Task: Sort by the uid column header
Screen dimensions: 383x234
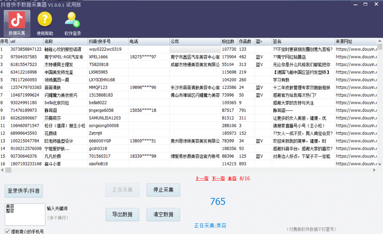Action: coord(27,41)
